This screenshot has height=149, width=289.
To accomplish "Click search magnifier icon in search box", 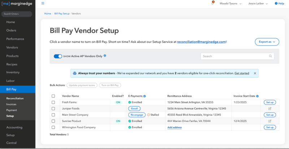I will [x=270, y=56].
